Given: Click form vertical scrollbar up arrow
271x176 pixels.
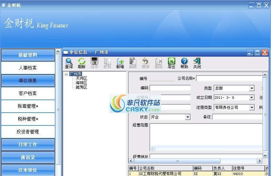Looking at the screenshot, I should tap(265, 75).
